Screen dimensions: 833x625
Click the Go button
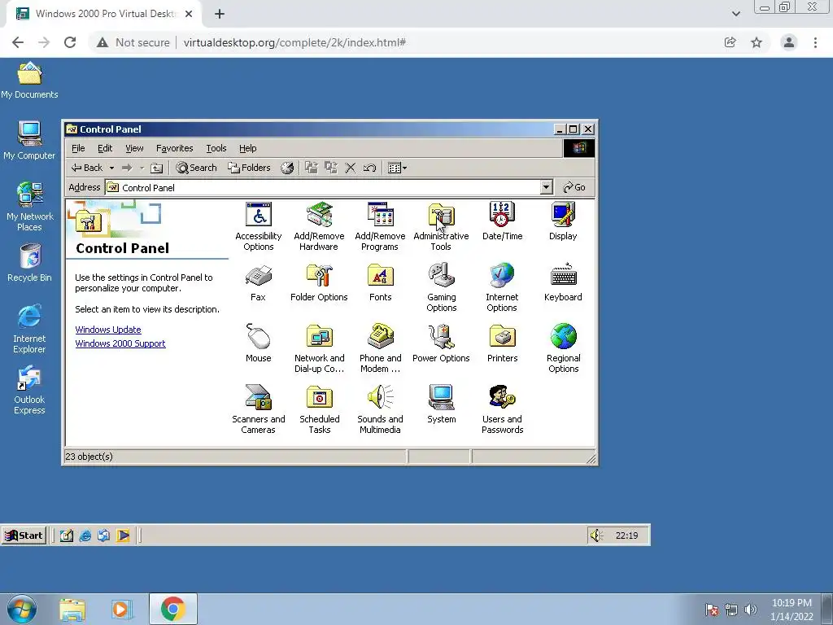[x=574, y=187]
